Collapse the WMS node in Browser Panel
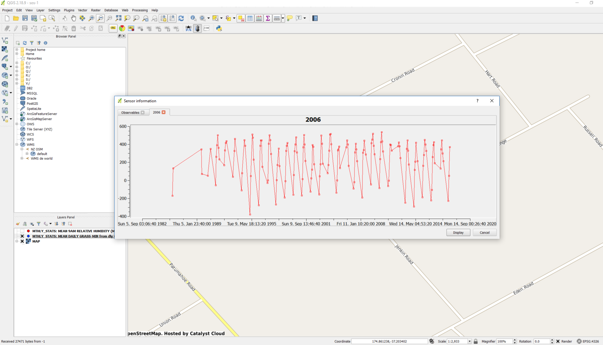603x345 pixels. pyautogui.click(x=17, y=145)
